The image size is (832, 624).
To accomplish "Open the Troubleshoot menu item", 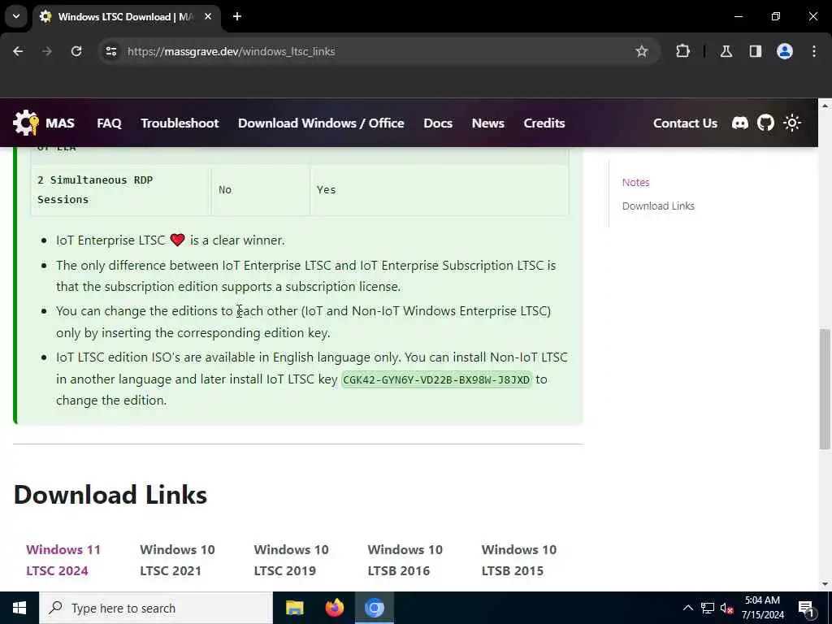I will click(180, 123).
